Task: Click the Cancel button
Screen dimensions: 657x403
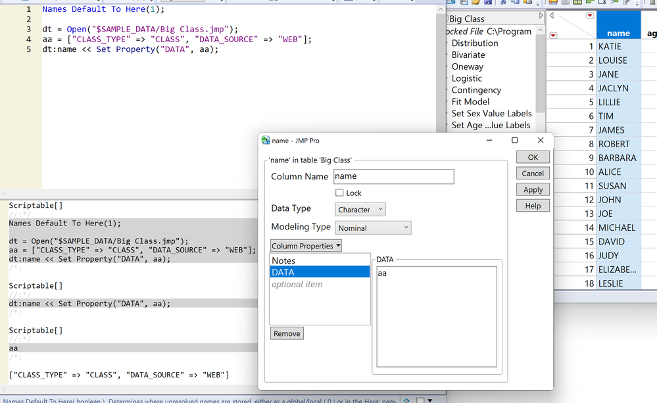Action: pos(533,174)
